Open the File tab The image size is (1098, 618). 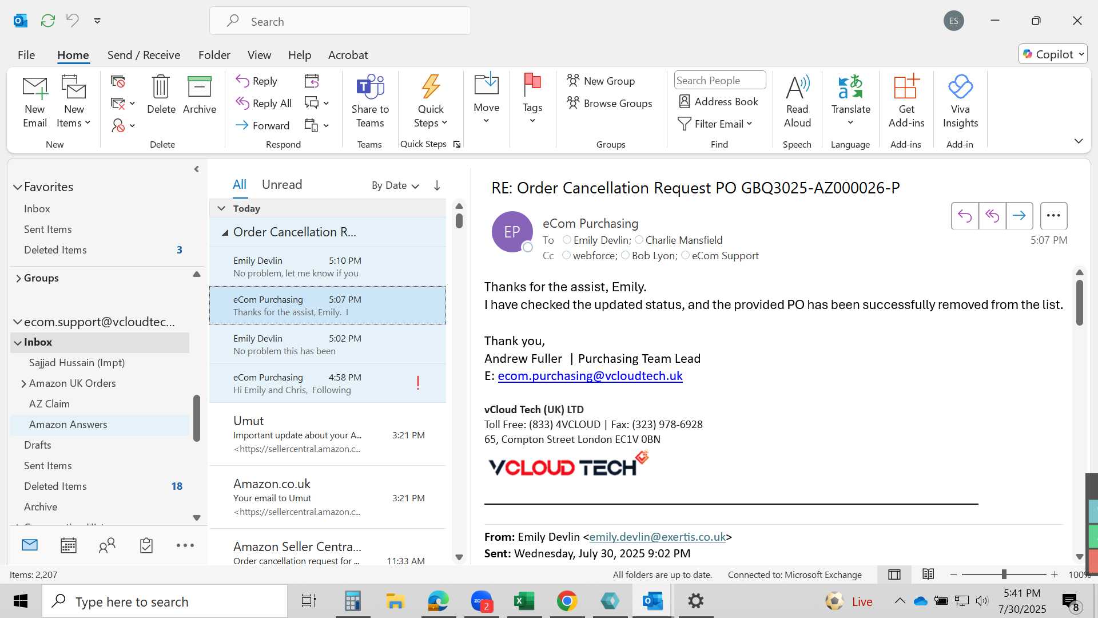26,55
